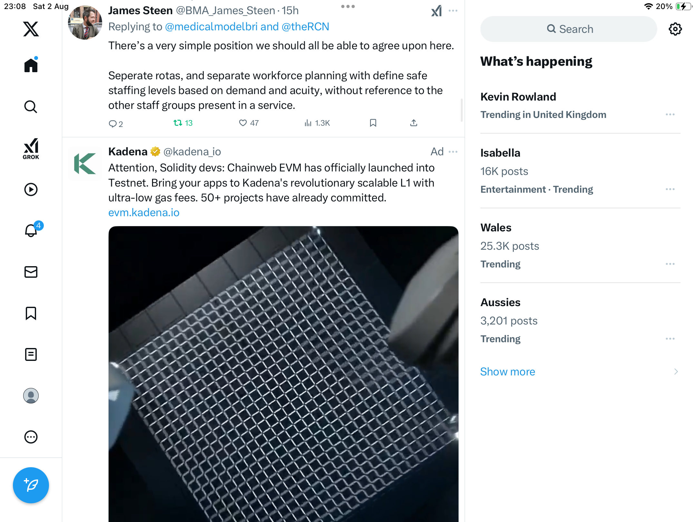Click the X logo at top

(x=31, y=29)
